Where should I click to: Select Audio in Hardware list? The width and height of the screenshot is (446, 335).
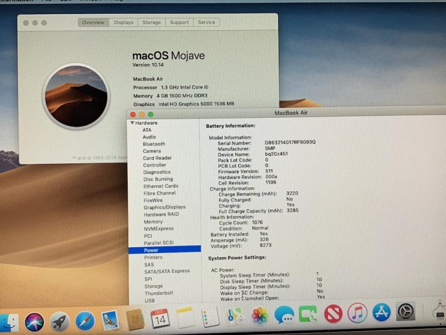(149, 137)
